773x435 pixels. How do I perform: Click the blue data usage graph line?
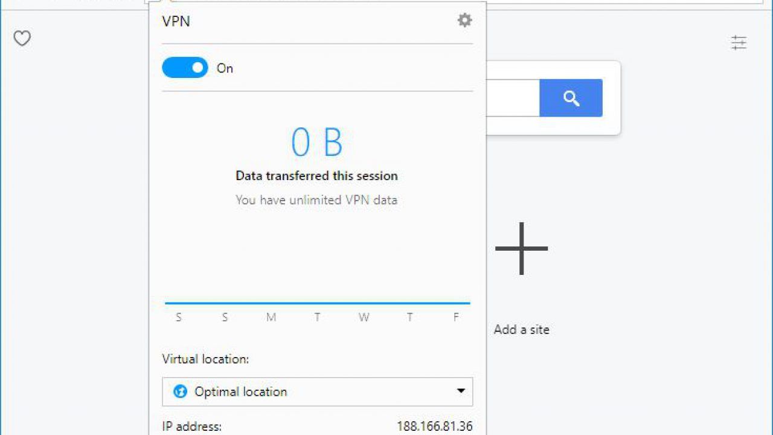tap(317, 303)
